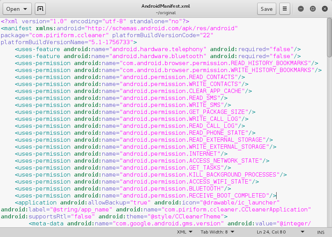Change the XML syntax highlighting mode

(185, 232)
